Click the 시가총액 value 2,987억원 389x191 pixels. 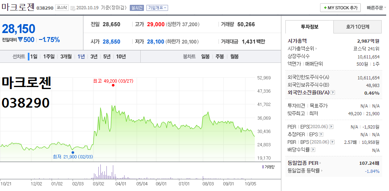[x=368, y=41]
